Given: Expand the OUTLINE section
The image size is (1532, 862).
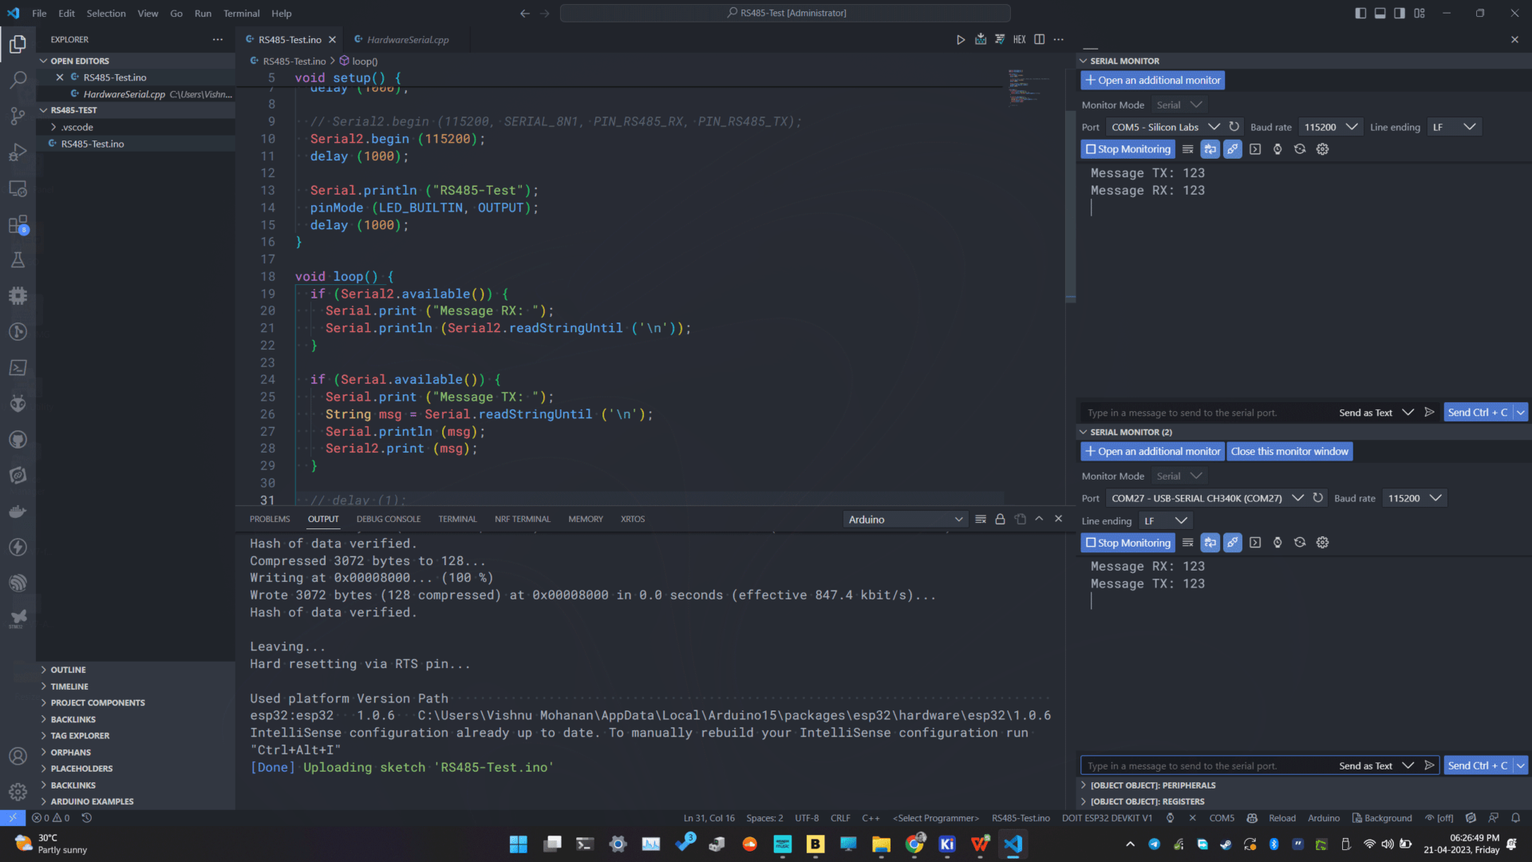Looking at the screenshot, I should pyautogui.click(x=68, y=670).
